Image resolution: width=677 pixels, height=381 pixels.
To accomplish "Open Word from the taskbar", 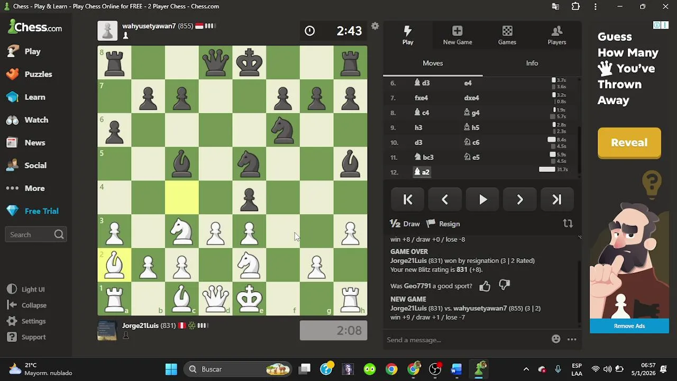I will click(456, 369).
